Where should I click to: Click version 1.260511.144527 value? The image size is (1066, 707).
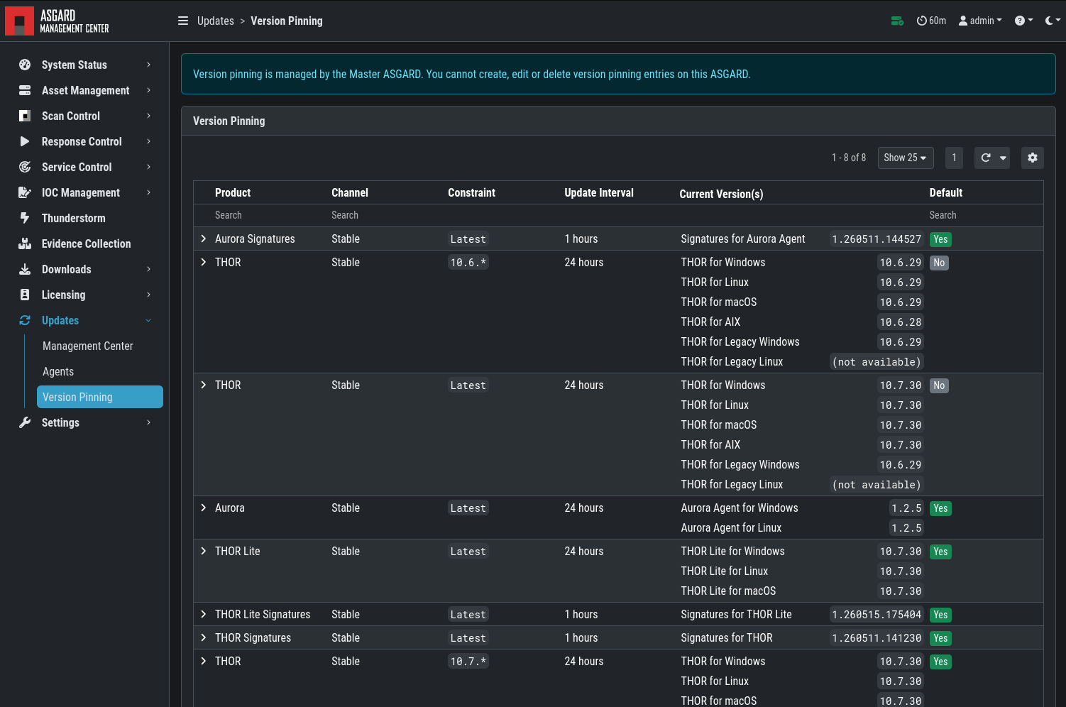pos(877,239)
